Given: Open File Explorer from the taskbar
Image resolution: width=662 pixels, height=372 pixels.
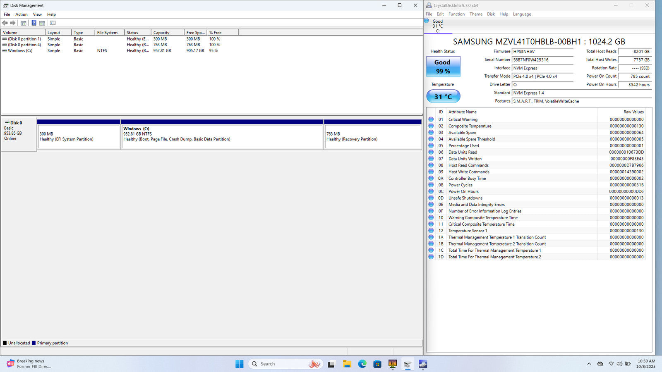Looking at the screenshot, I should [x=347, y=364].
